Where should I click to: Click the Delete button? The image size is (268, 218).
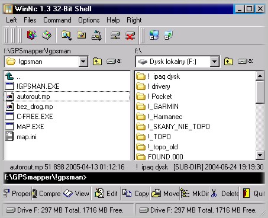(224, 193)
